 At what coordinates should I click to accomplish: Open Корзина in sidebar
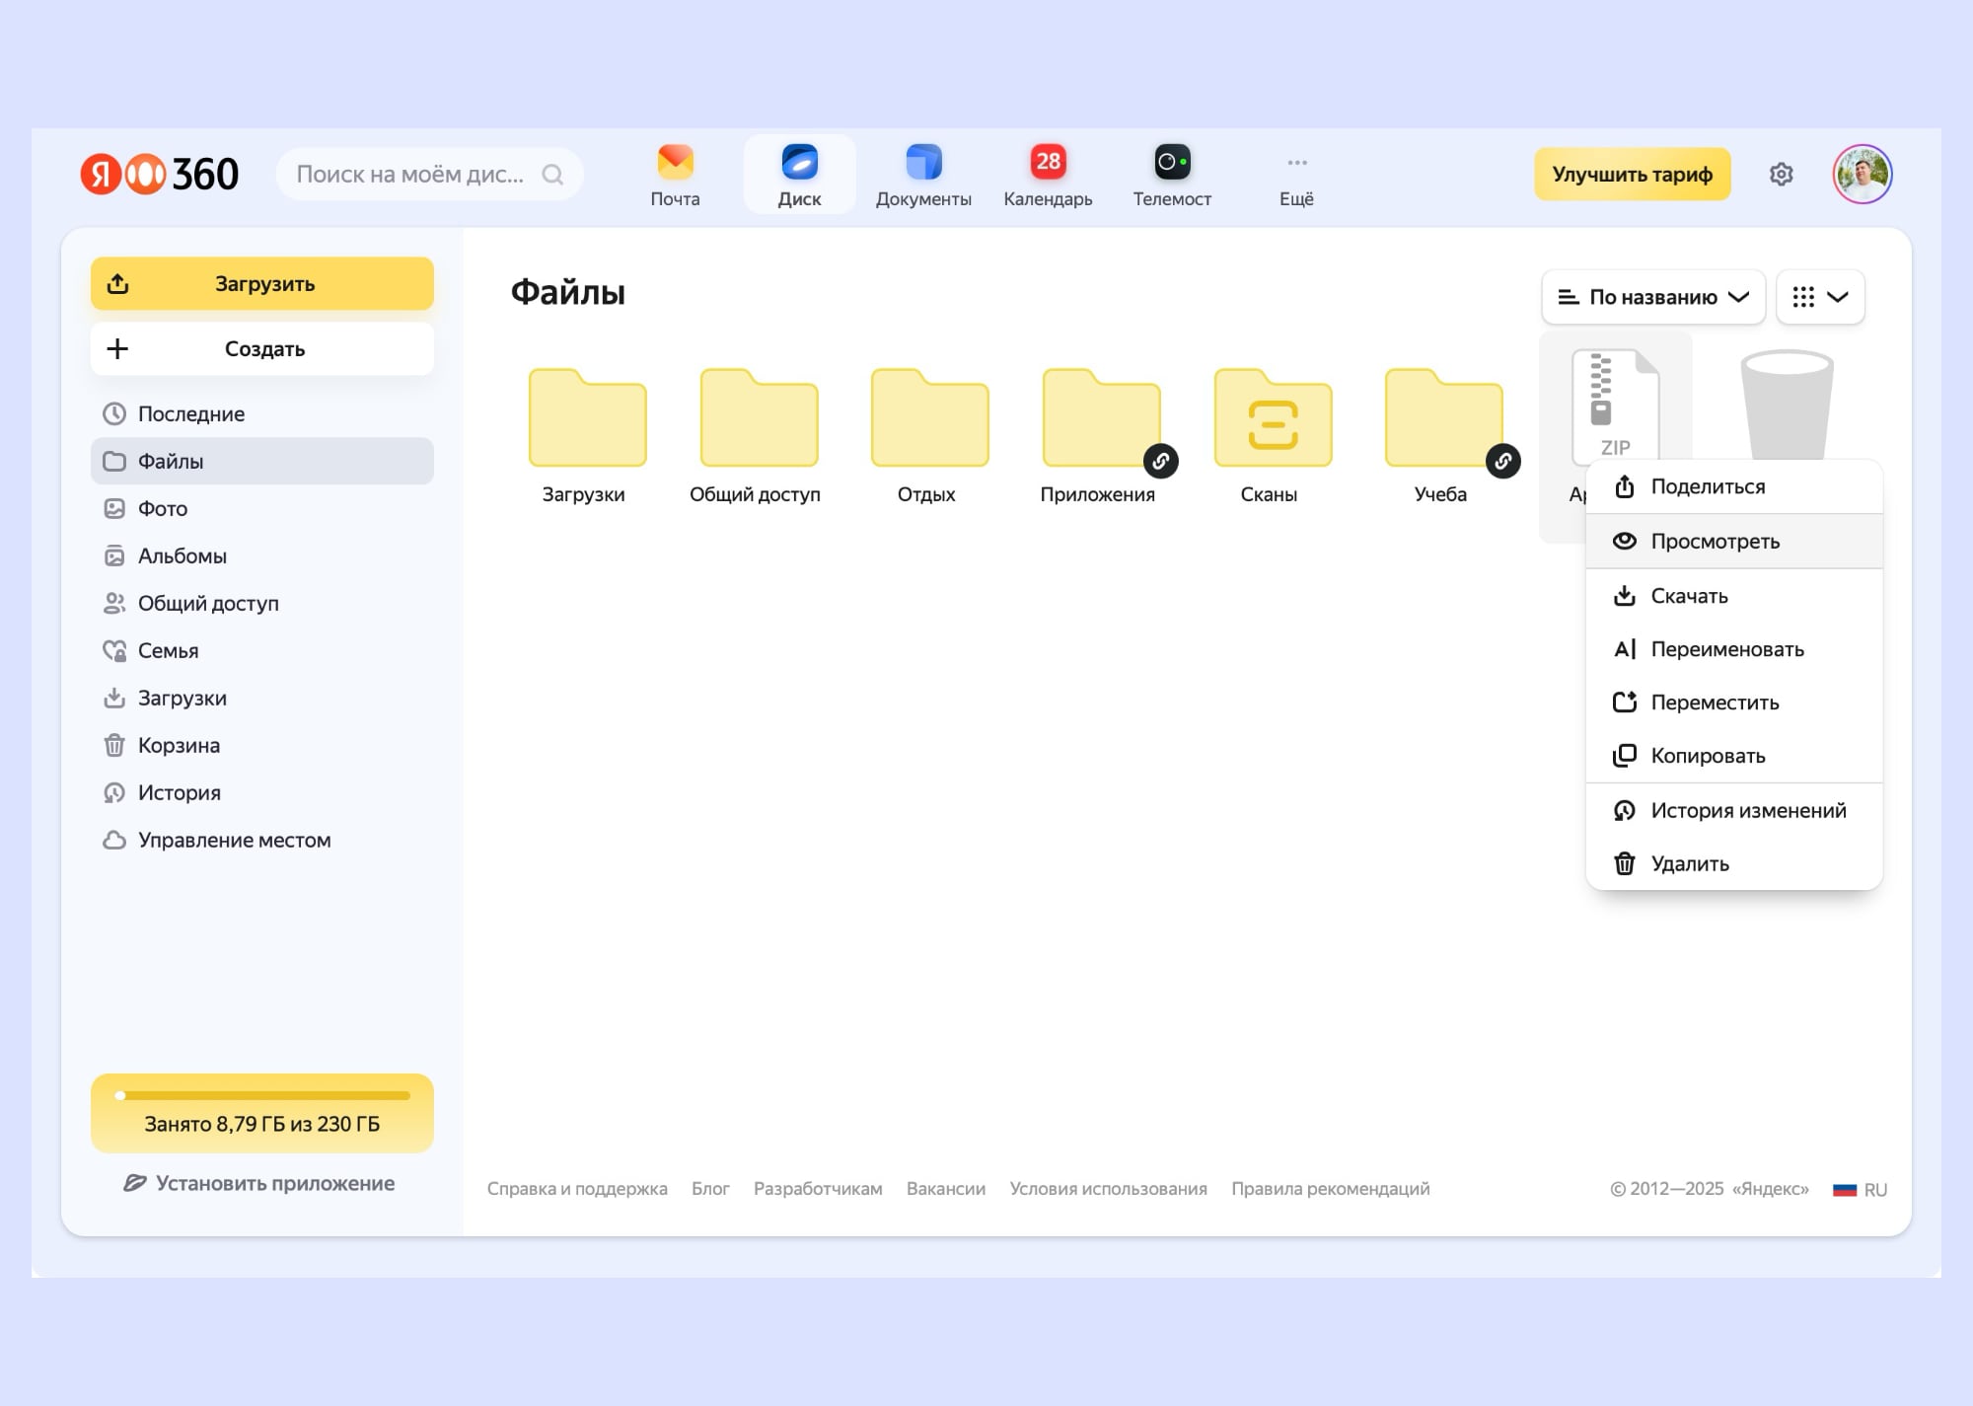179,745
